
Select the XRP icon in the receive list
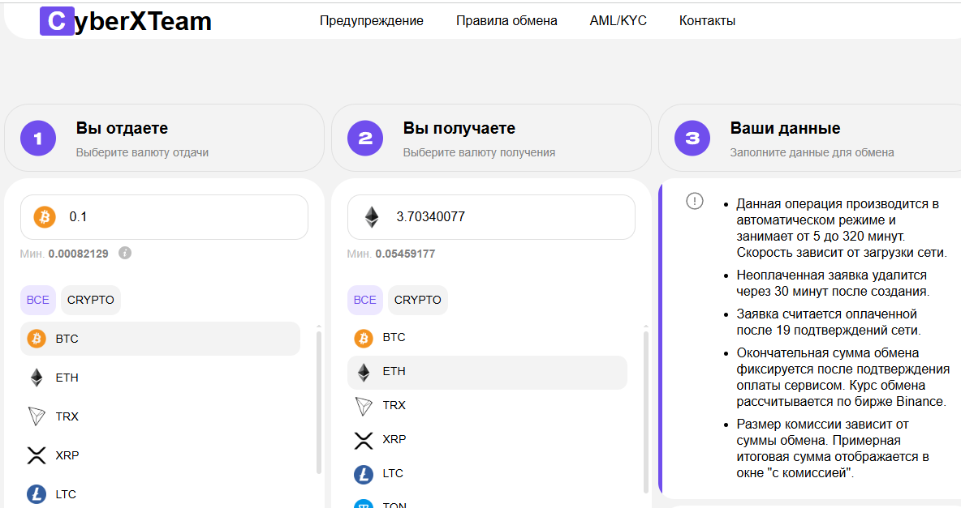tap(364, 440)
